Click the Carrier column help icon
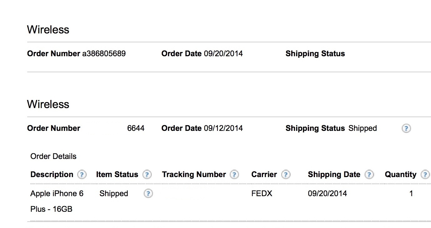This screenshot has width=431, height=228. (x=286, y=175)
